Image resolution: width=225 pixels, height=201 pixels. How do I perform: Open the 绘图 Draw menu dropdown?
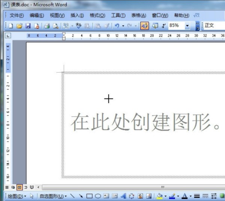[17, 196]
